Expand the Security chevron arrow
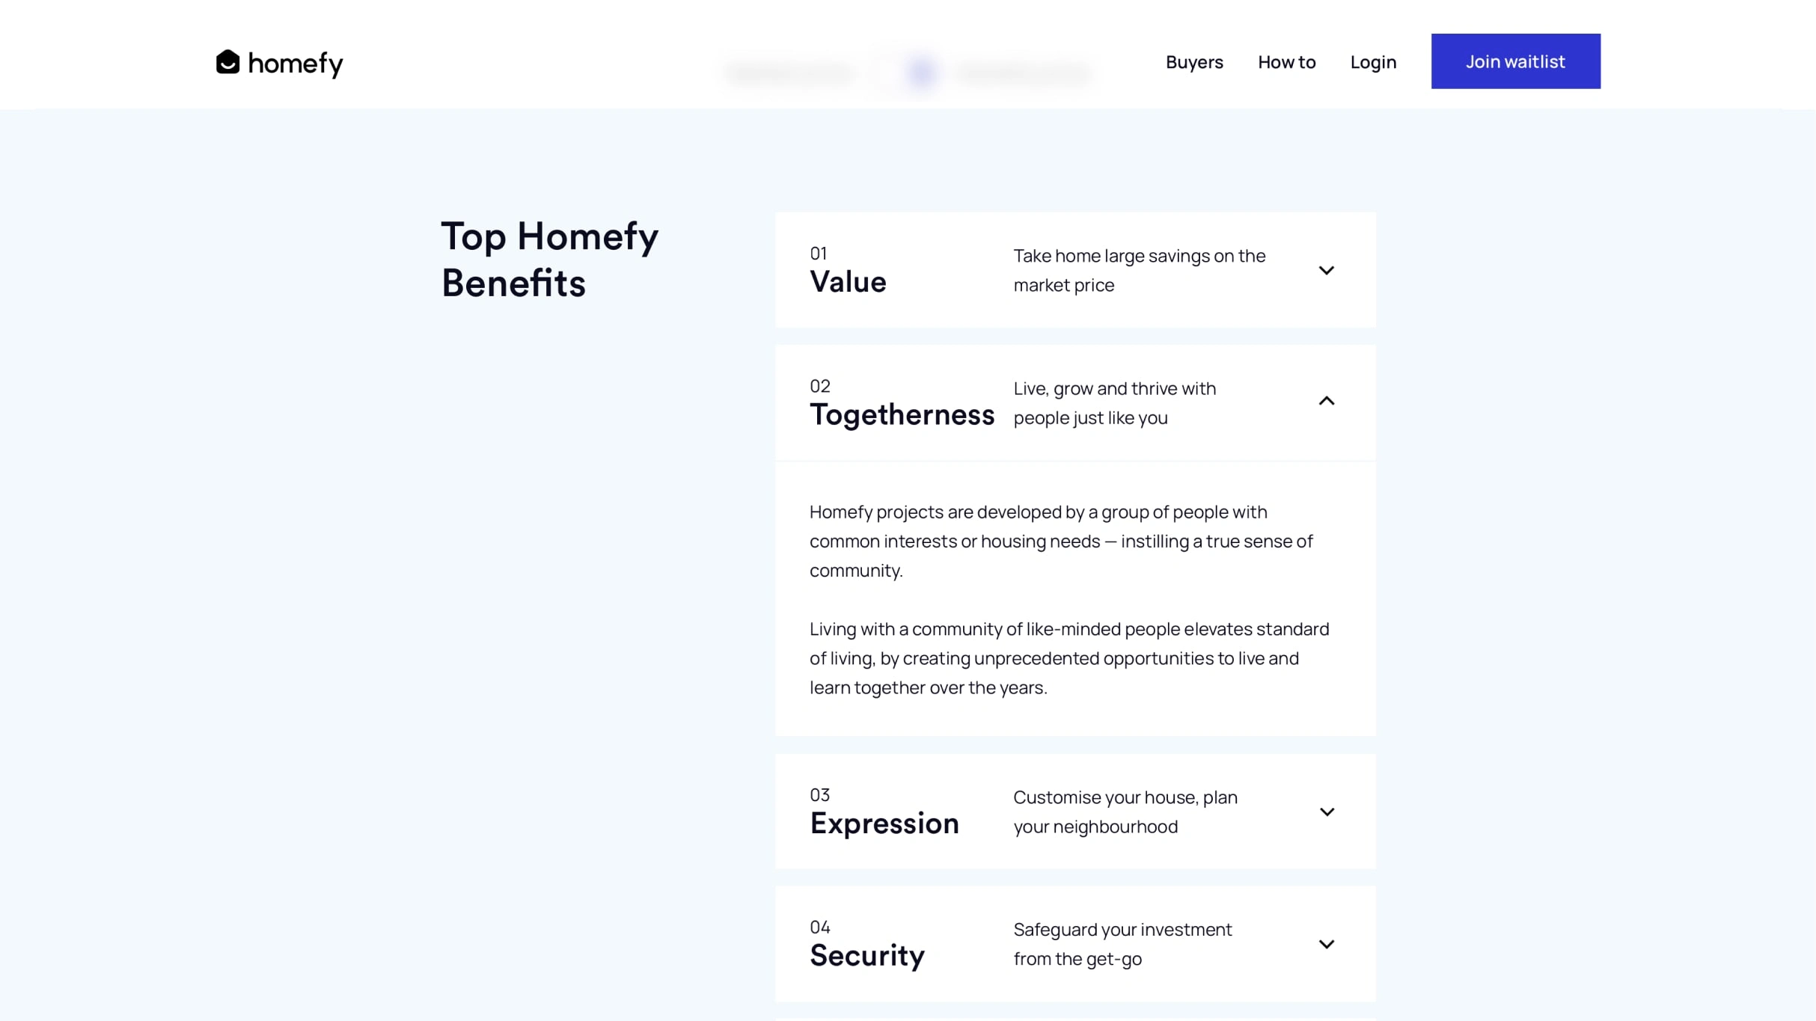Screen dimensions: 1816x1021 tap(1326, 944)
